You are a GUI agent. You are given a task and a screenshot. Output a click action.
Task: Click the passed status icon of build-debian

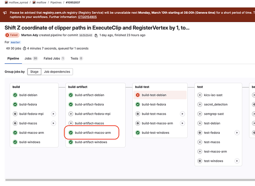15,95
